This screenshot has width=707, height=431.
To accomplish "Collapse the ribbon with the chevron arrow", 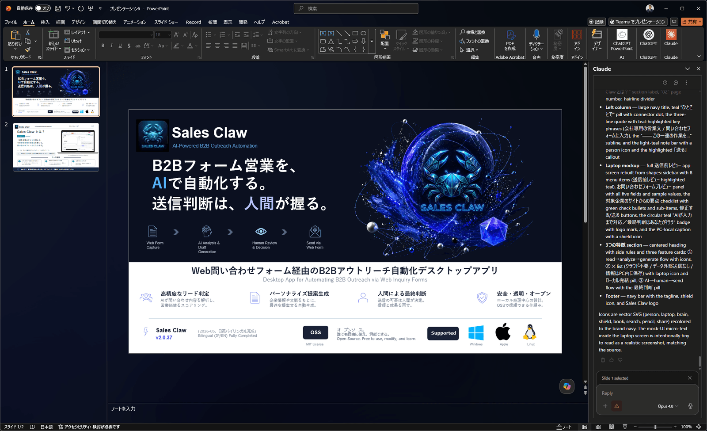I will point(699,57).
